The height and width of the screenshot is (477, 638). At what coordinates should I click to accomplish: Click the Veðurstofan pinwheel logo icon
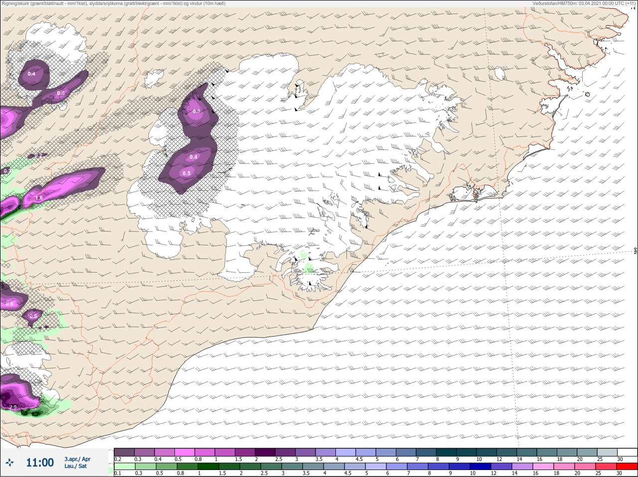pyautogui.click(x=10, y=463)
